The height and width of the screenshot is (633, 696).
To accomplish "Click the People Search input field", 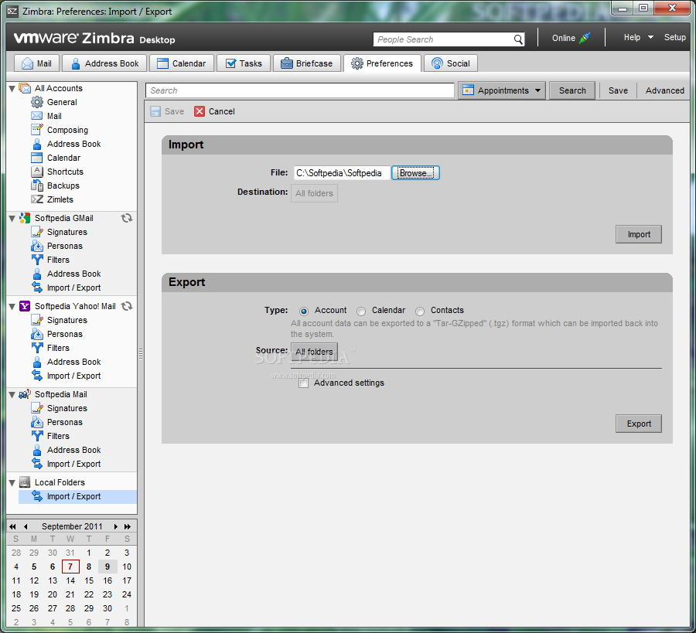I will click(x=443, y=39).
